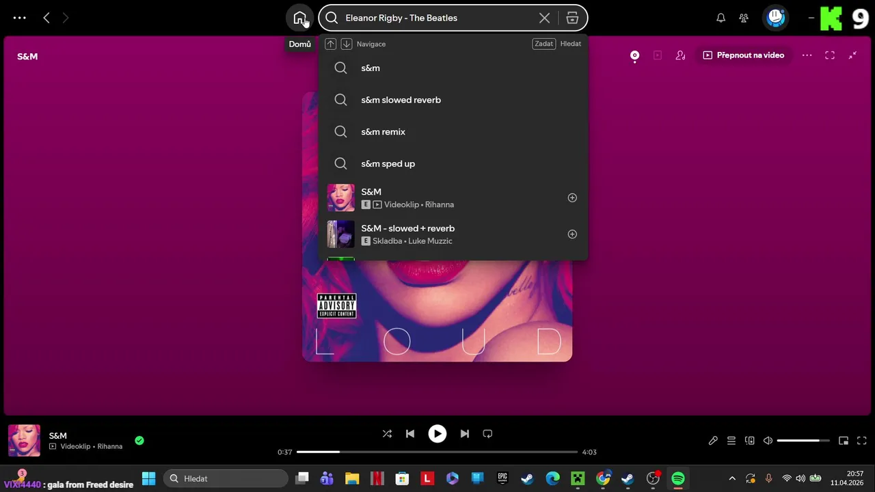Toggle the green saved checkmark for S&M

[139, 441]
